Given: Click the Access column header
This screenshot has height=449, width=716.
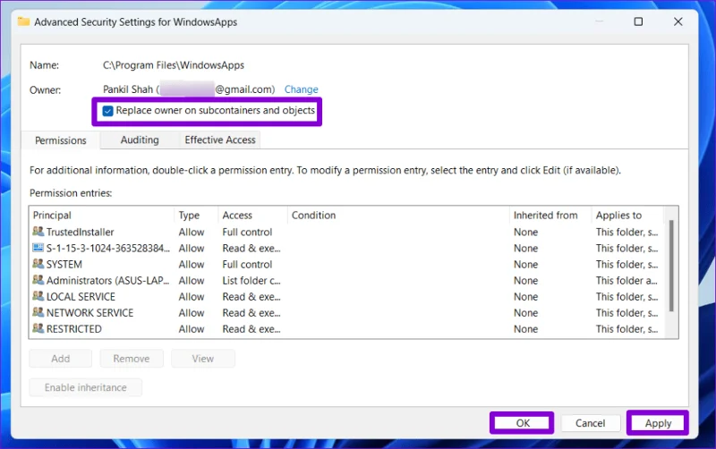Looking at the screenshot, I should [x=253, y=215].
